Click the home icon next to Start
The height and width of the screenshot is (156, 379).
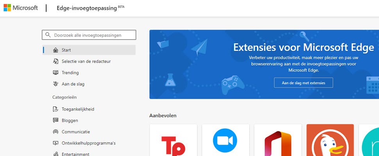[55, 50]
